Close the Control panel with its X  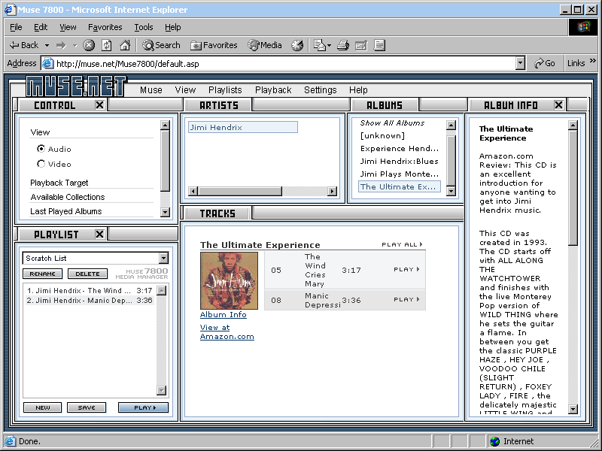(100, 104)
